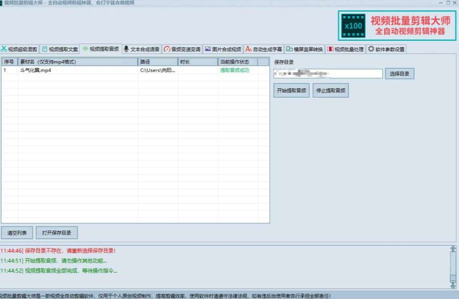The image size is (459, 299).
Task: Click the speed gauge icon for 音频变速变调
Action: [x=167, y=49]
